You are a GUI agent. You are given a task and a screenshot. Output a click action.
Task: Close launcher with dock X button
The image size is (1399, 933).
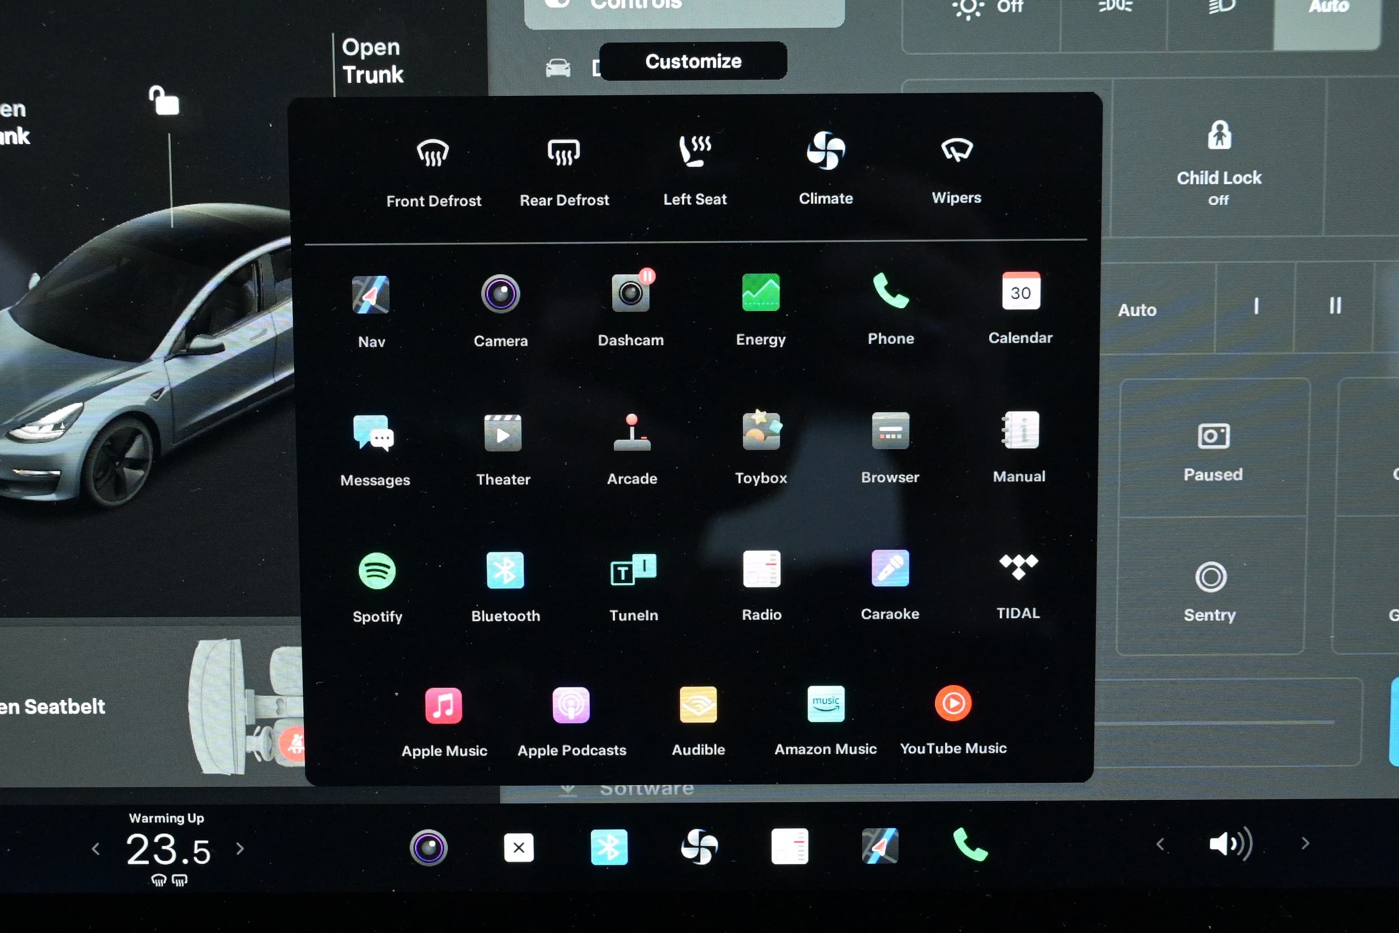519,847
